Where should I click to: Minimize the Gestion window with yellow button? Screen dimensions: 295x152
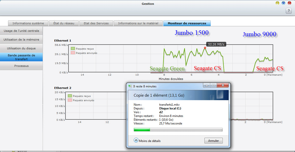(277, 3)
